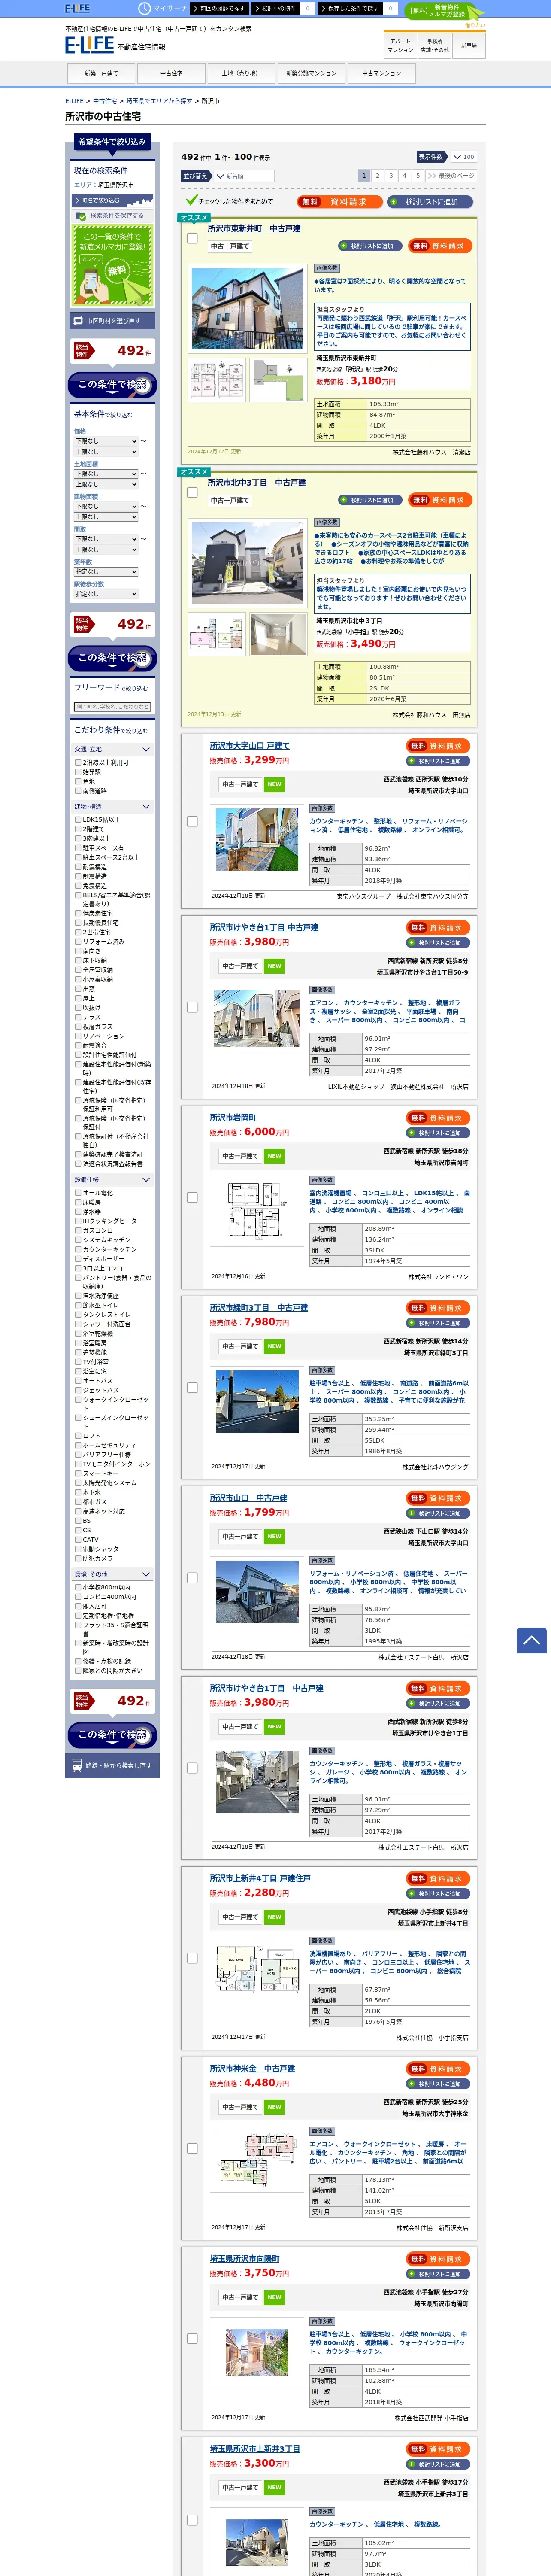Click 資料請求 for 所沢市東新井町 listing
The height and width of the screenshot is (2576, 551).
439,246
